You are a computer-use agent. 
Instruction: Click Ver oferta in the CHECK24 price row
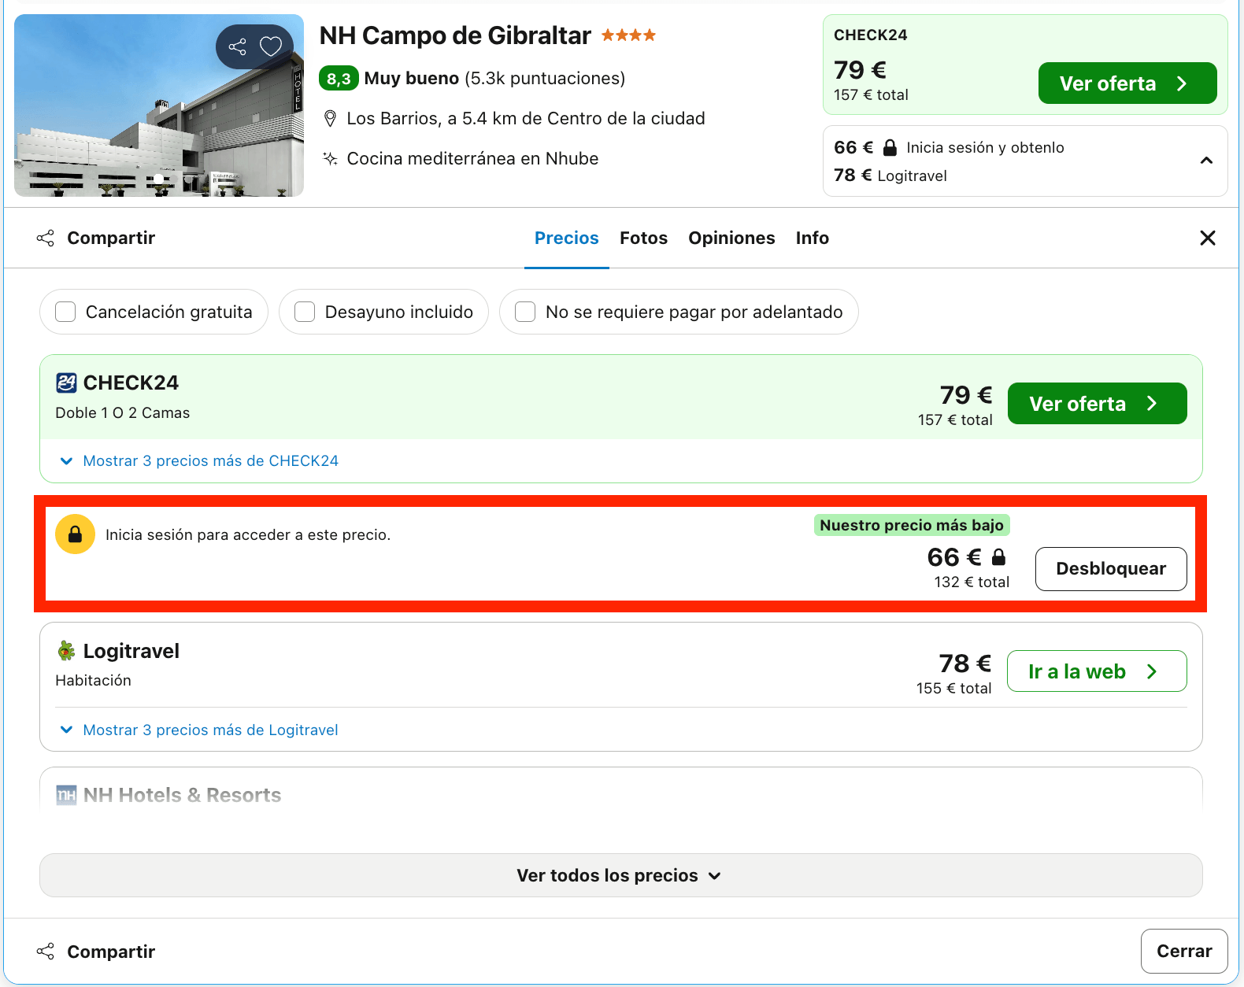click(1097, 404)
